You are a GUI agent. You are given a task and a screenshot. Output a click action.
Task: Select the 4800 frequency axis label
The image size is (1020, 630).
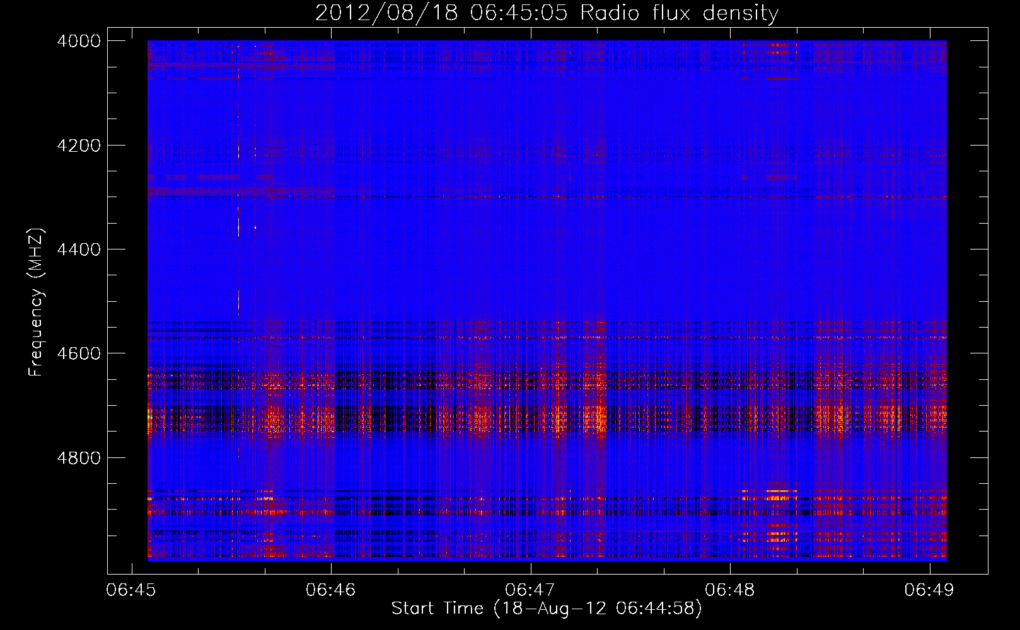click(x=79, y=458)
